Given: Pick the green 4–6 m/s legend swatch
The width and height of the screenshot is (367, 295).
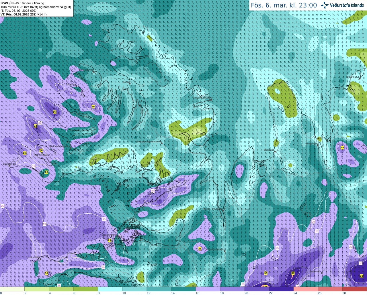Looking at the screenshot, I should pyautogui.click(x=61, y=289).
